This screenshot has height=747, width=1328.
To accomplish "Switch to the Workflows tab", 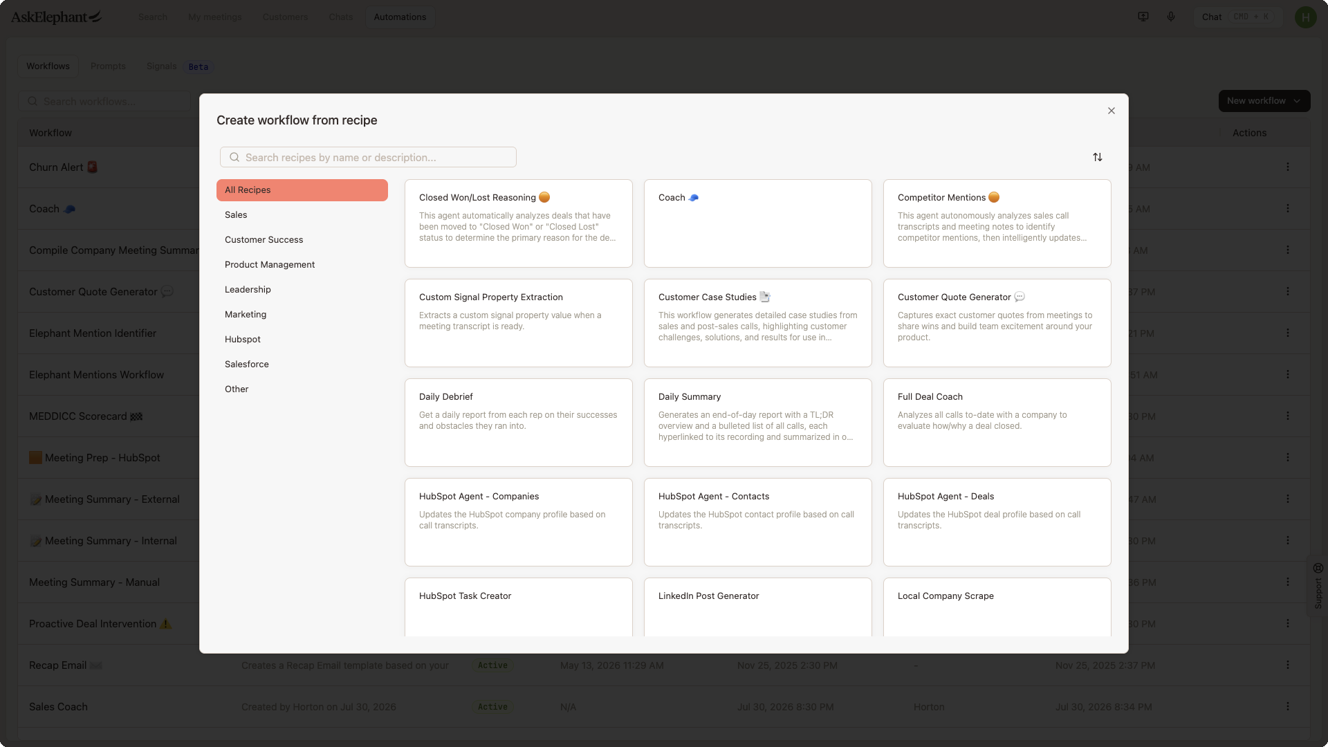I will click(48, 66).
